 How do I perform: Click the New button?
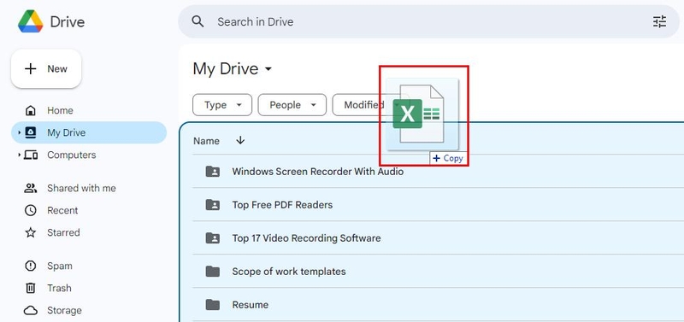[46, 69]
